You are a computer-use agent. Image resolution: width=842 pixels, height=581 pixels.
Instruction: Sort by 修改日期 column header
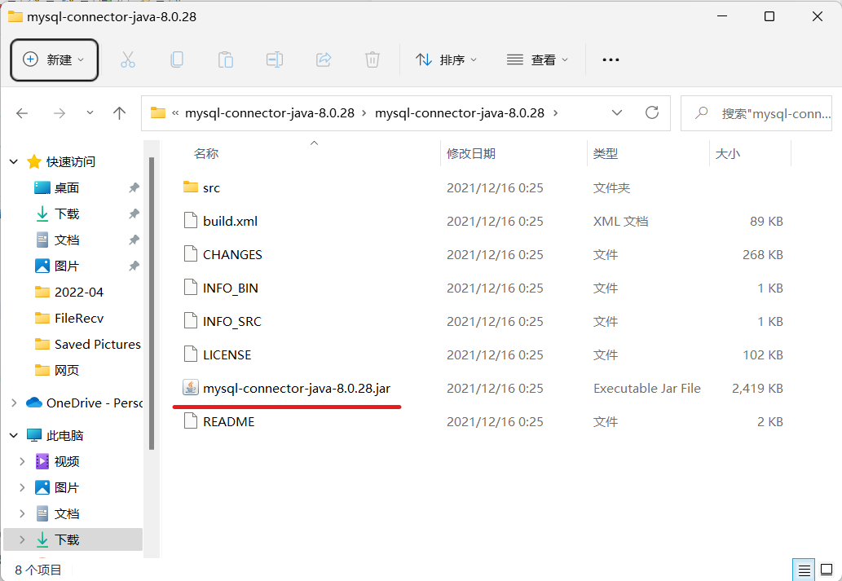pyautogui.click(x=470, y=153)
